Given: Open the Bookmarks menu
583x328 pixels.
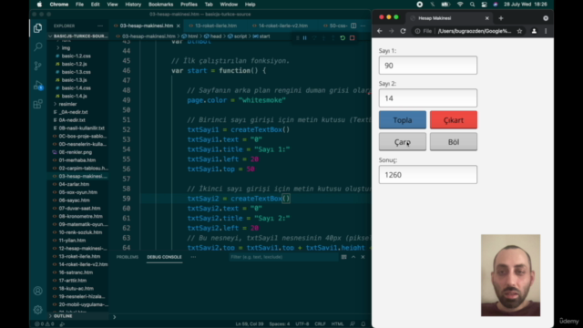Looking at the screenshot, I should (x=160, y=5).
